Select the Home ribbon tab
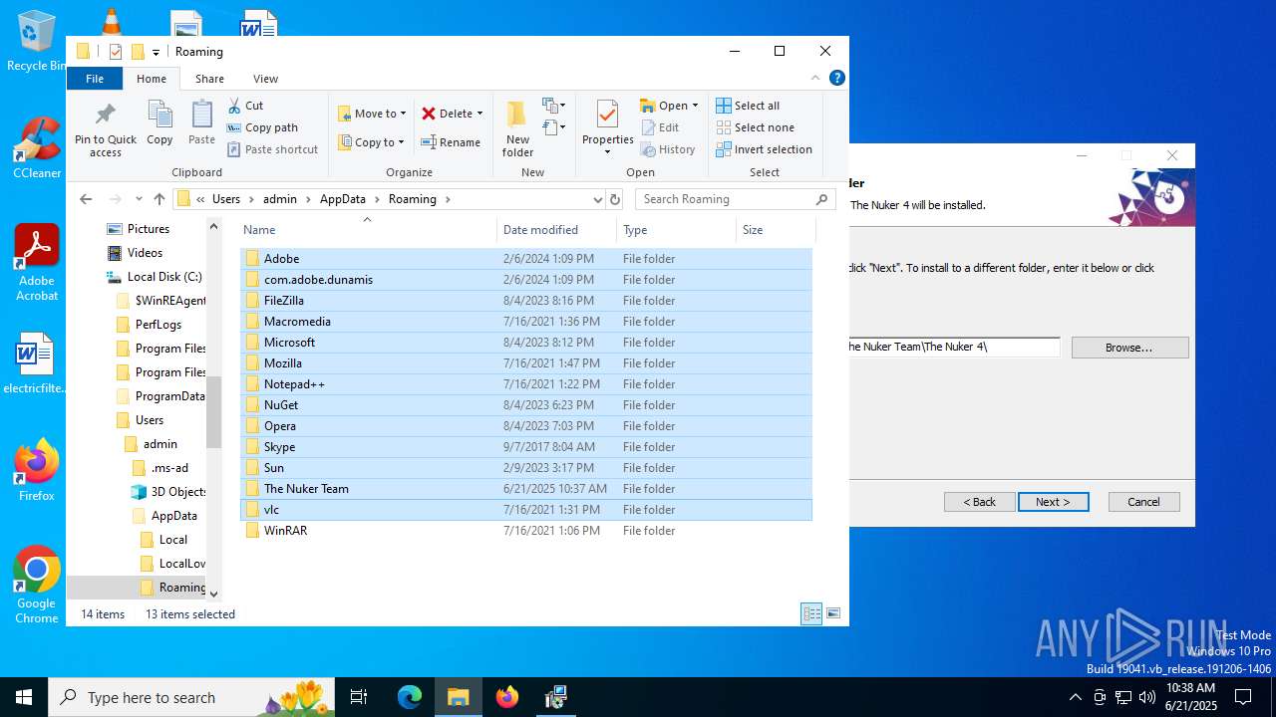The image size is (1276, 717). click(x=152, y=79)
